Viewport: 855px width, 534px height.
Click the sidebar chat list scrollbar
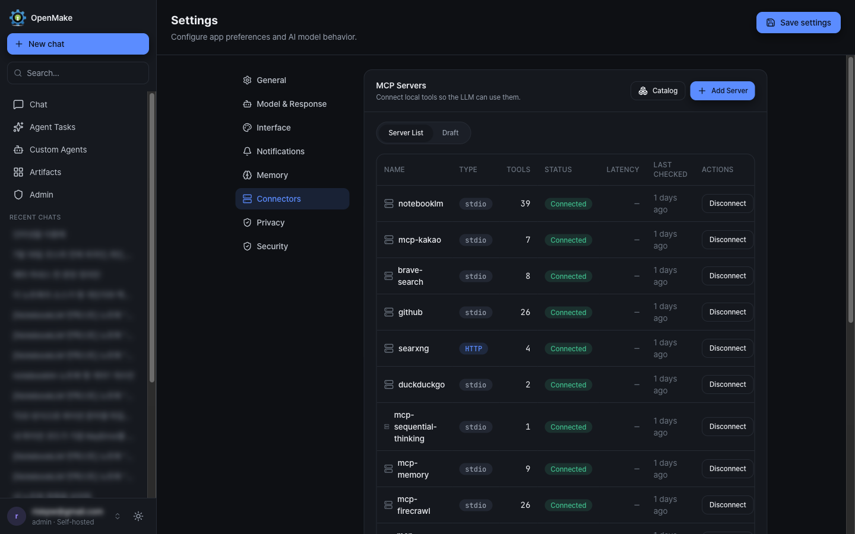(152, 237)
